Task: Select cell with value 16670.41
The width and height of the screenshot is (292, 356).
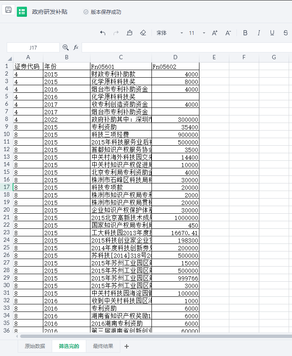Action: (x=175, y=233)
